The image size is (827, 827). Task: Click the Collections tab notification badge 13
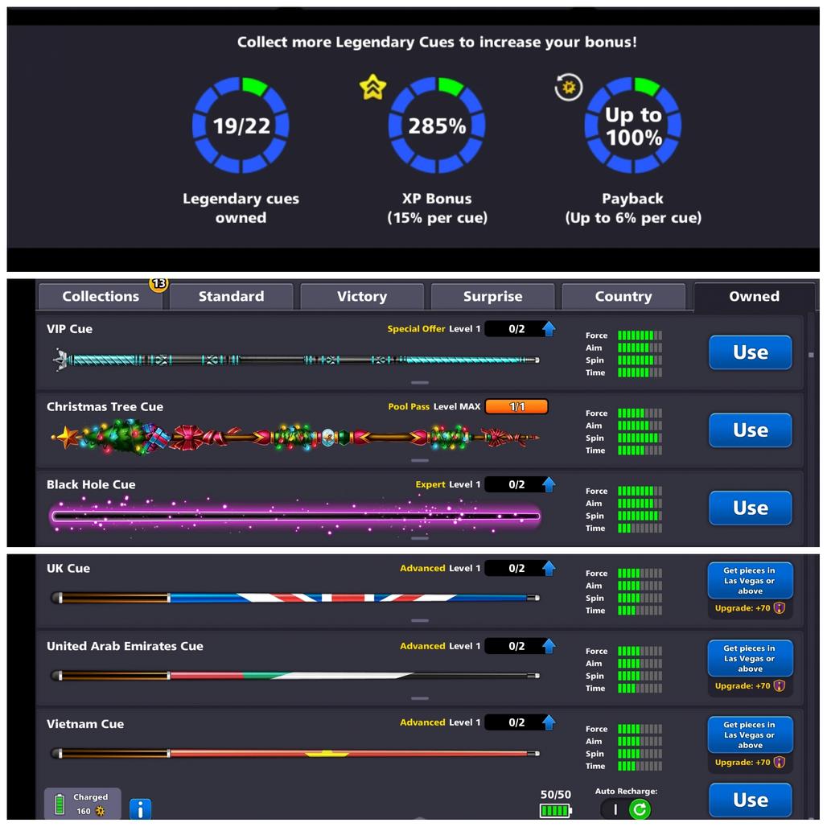[x=158, y=283]
